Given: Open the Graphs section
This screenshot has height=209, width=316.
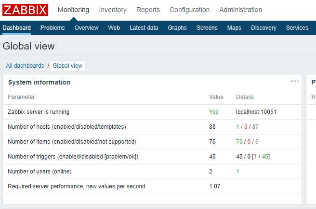Looking at the screenshot, I should [x=177, y=28].
